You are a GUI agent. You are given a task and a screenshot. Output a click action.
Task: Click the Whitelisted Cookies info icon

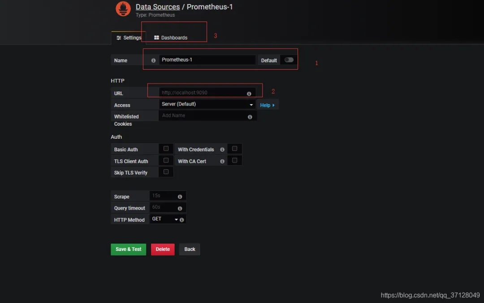pos(250,117)
